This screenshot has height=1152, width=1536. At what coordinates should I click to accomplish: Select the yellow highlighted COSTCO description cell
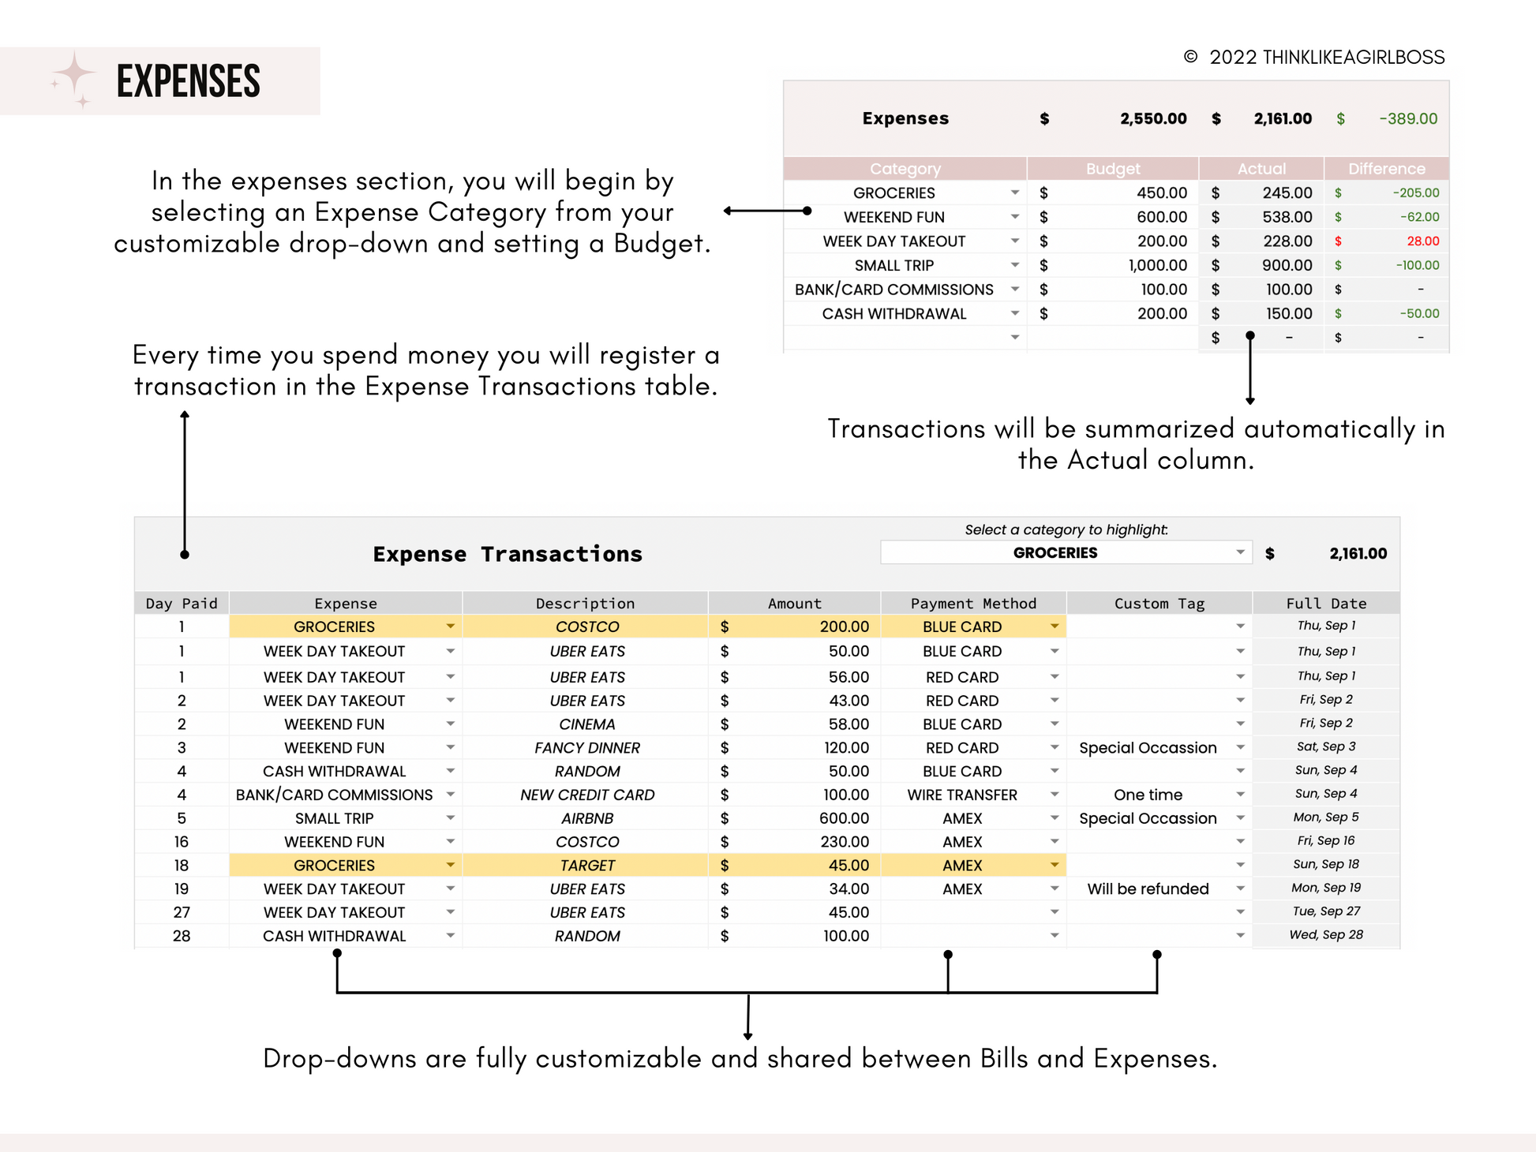586,626
